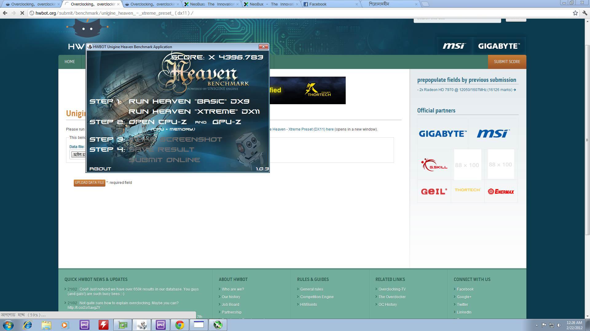The height and width of the screenshot is (331, 590).
Task: Click the Gigabyte partner logo
Action: 442,134
